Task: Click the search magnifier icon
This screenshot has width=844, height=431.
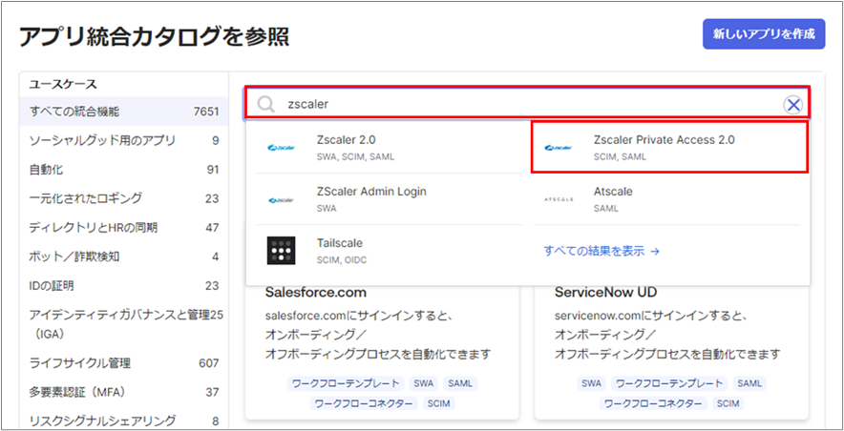Action: click(266, 104)
